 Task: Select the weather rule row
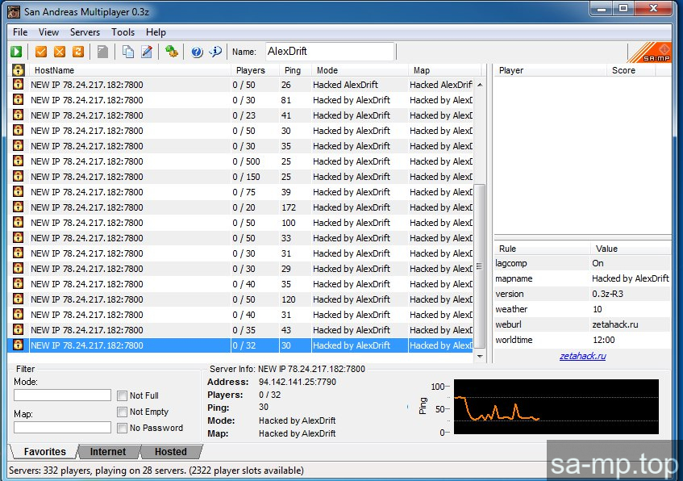pyautogui.click(x=582, y=309)
